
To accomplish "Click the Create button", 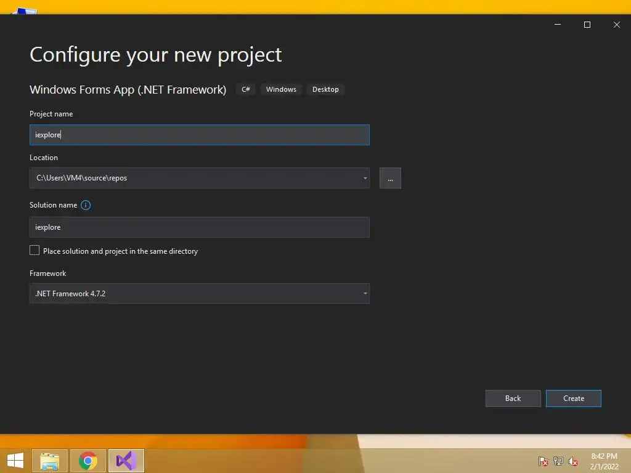I will point(574,398).
